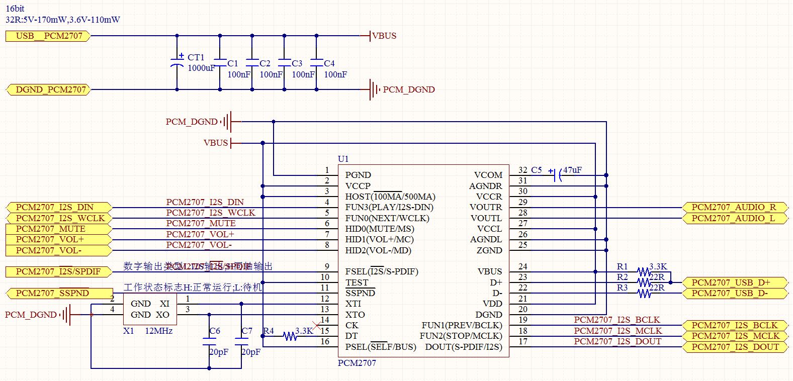
Task: Select the PCM2707_SSPND port
Action: [59, 293]
